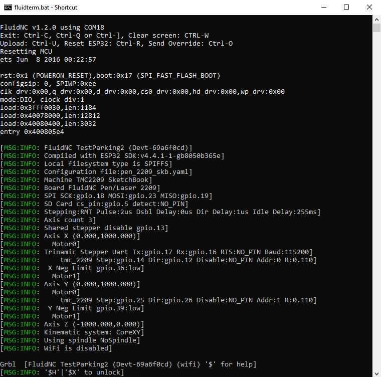
Task: Click the 'Grbl [FluidNC TestParking2' banner line
Action: click(x=128, y=364)
